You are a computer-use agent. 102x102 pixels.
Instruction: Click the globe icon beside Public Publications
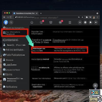4,55
